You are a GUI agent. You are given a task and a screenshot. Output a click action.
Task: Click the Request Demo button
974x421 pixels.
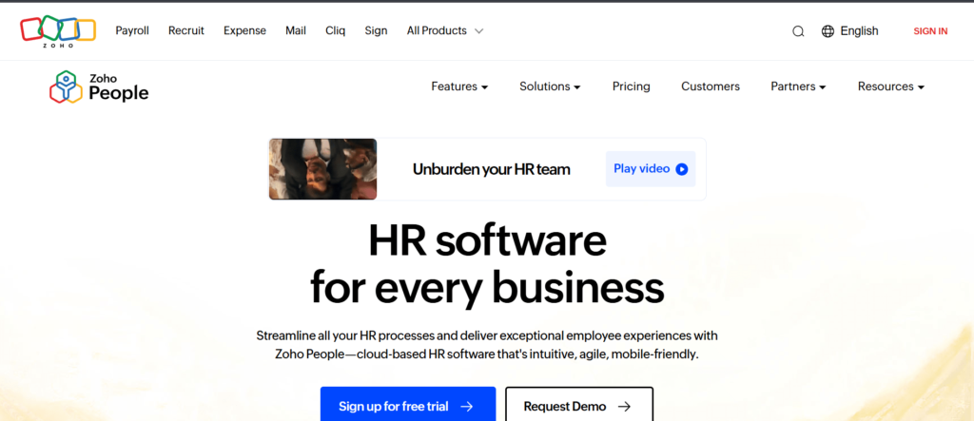(579, 404)
